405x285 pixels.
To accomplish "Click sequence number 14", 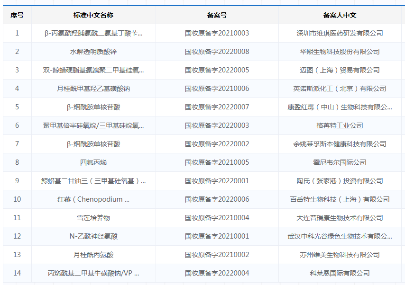I will click(17, 273).
